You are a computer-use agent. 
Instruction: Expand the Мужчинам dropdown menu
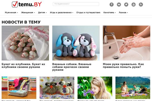click(x=11, y=12)
